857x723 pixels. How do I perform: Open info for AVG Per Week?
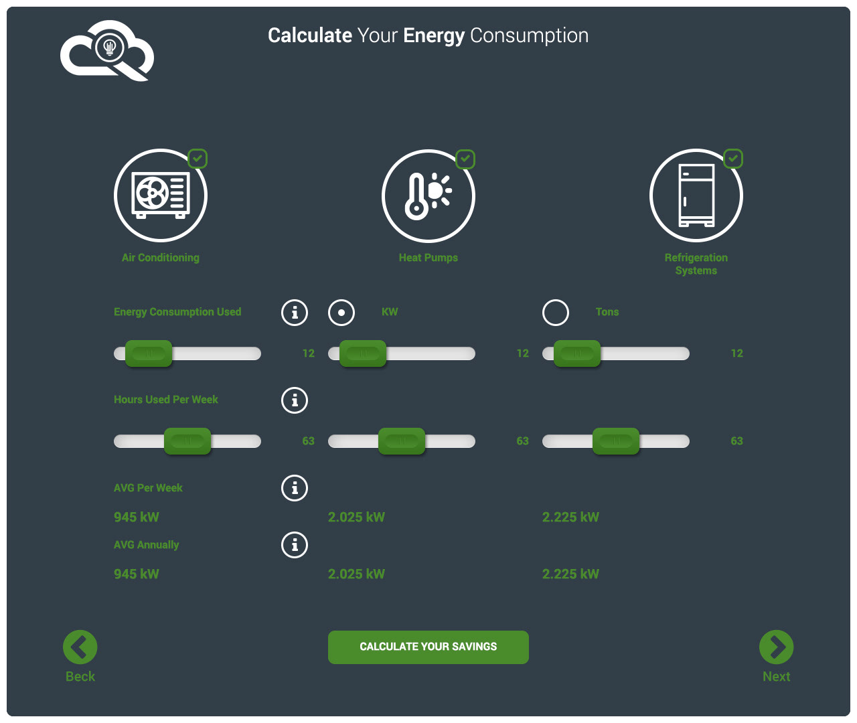pyautogui.click(x=295, y=488)
